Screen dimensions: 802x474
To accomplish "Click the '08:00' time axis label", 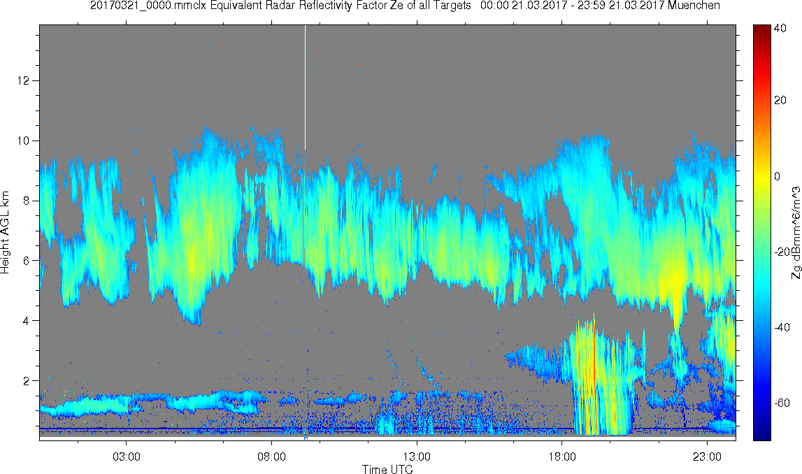I will coord(271,456).
